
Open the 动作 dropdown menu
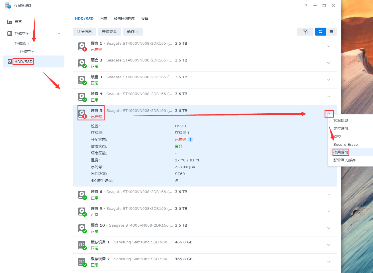(133, 32)
